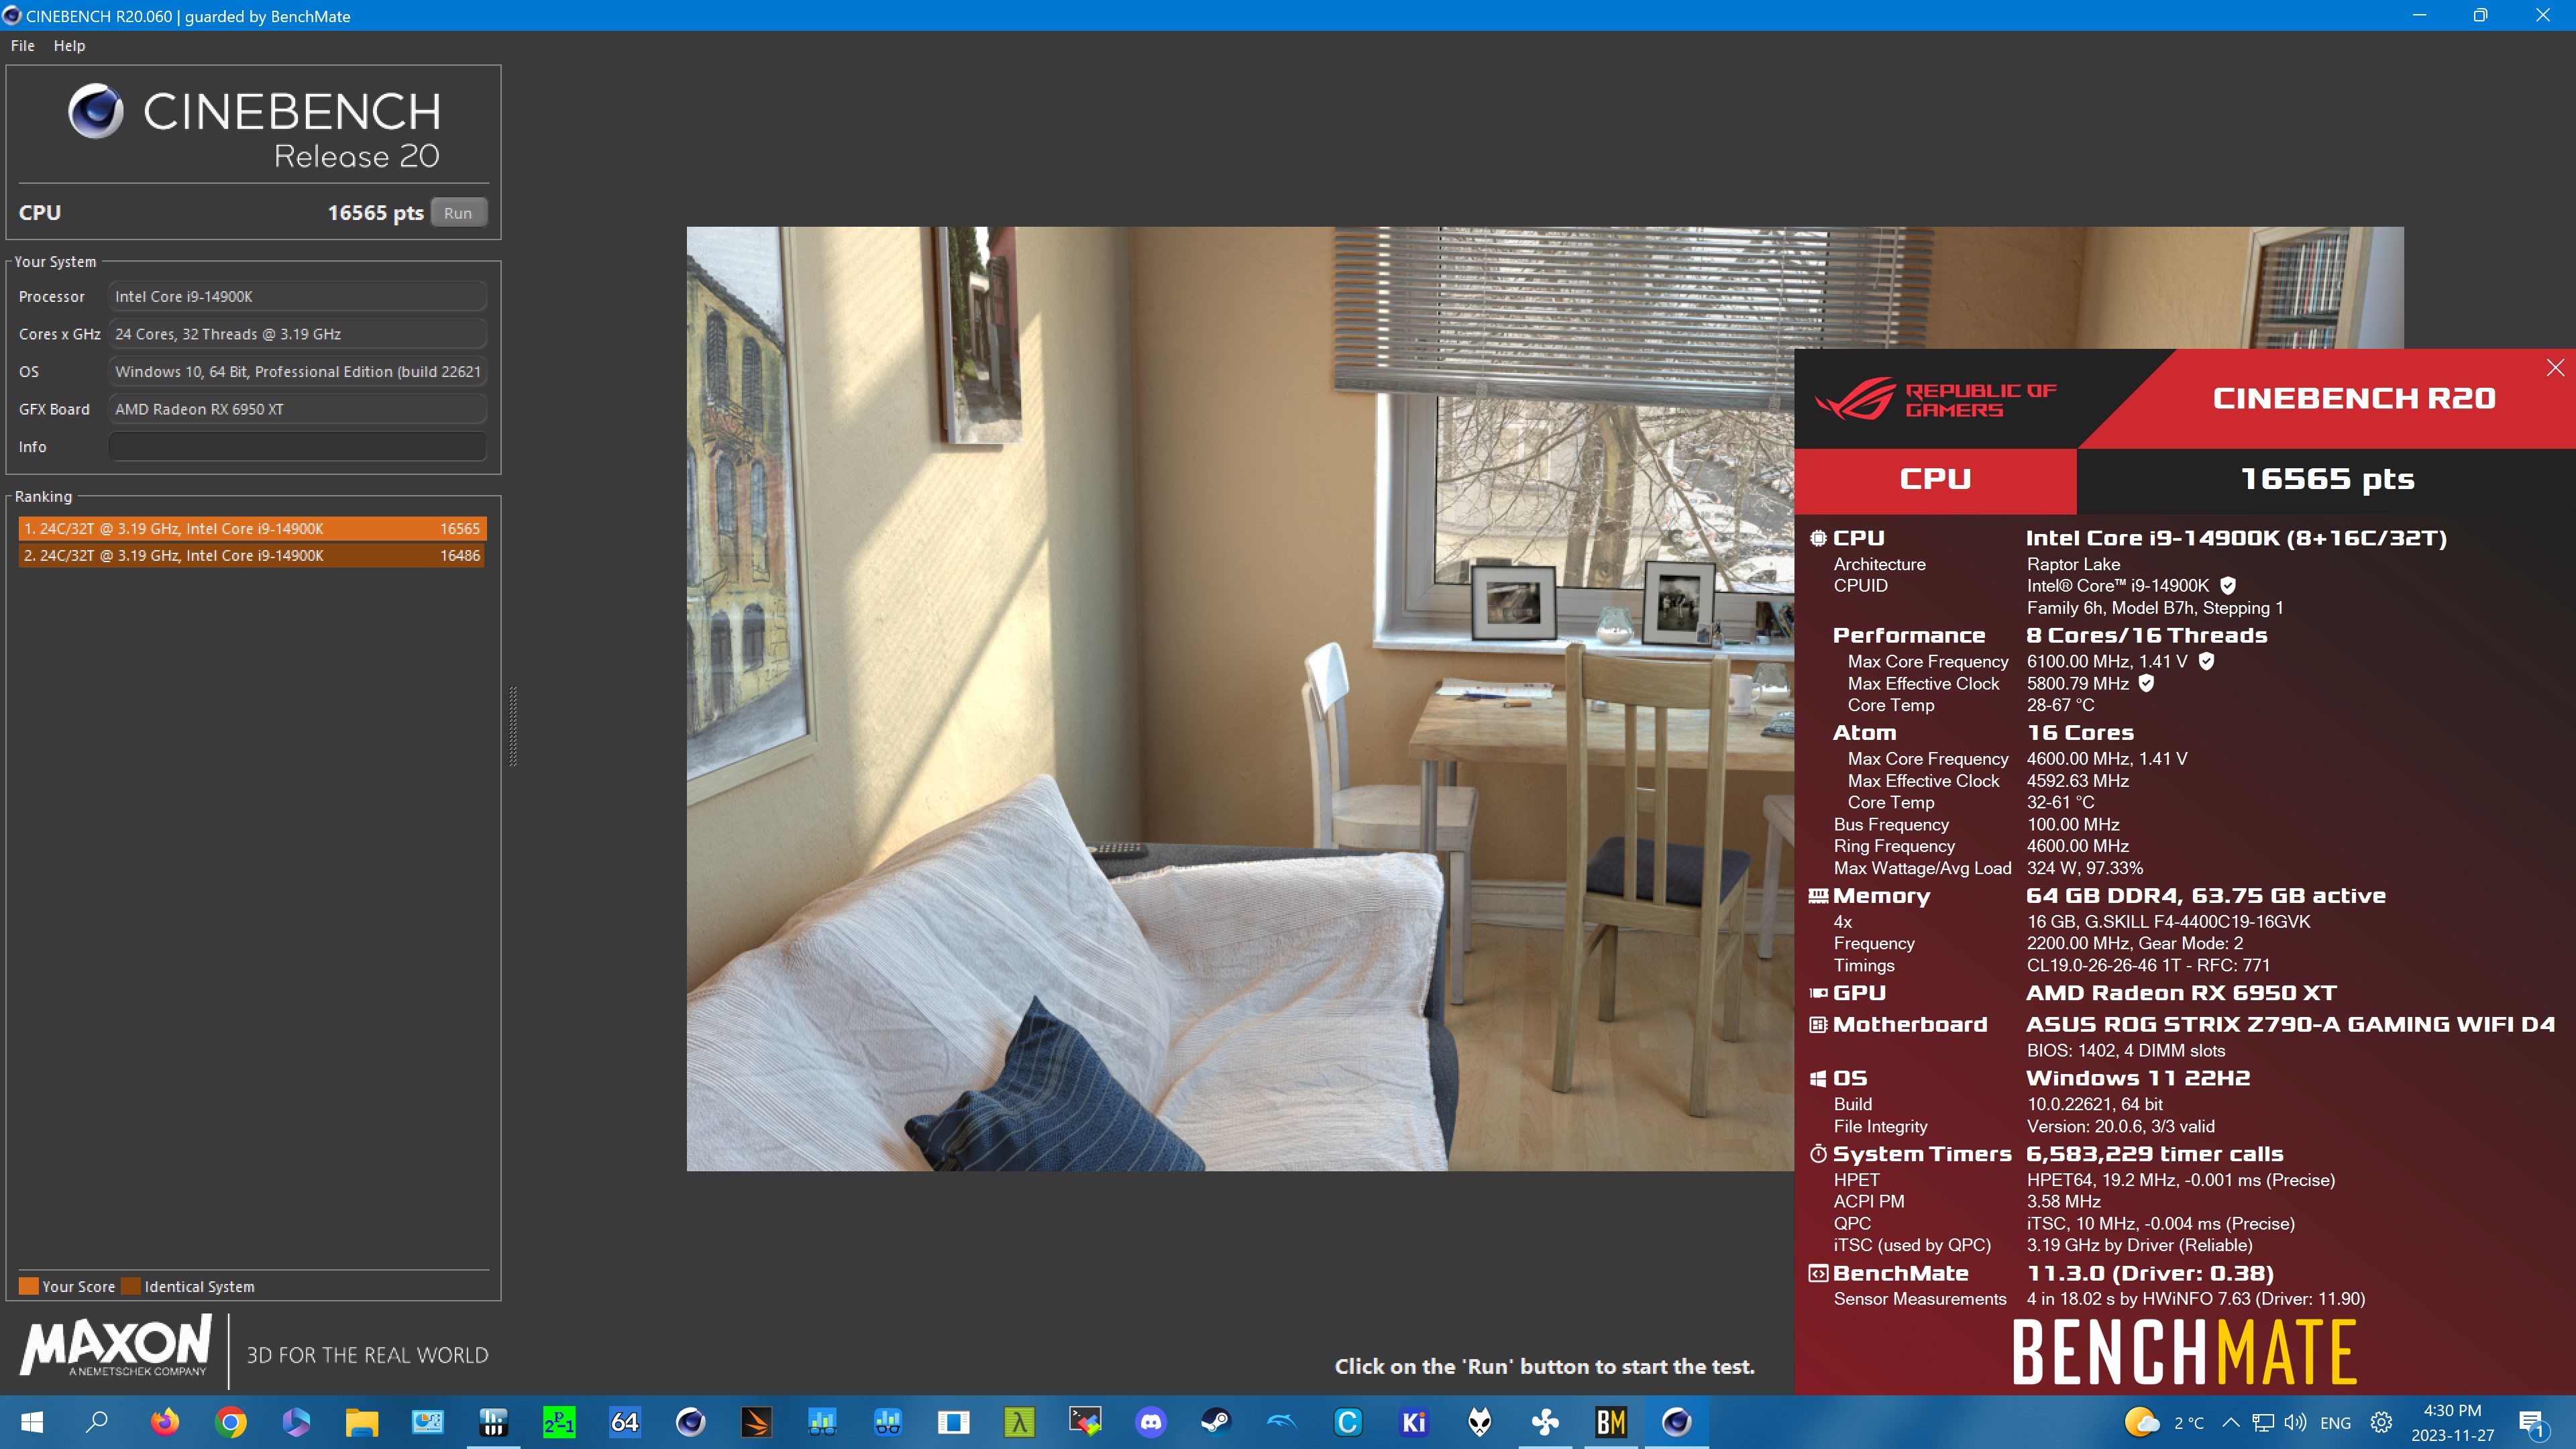The width and height of the screenshot is (2576, 1449).
Task: Open the Help menu
Action: [x=69, y=45]
